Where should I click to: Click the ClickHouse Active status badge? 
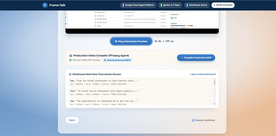click(197, 5)
